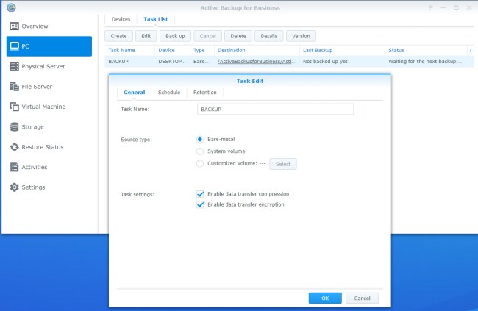Click the Create button

pyautogui.click(x=118, y=36)
